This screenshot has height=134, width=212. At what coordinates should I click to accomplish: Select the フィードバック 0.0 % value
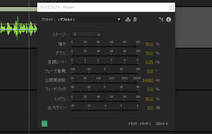tap(150, 89)
